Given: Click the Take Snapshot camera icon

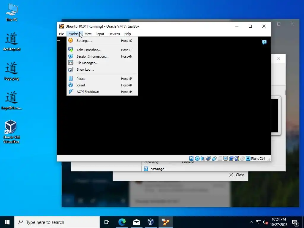Looking at the screenshot, I should (x=71, y=50).
